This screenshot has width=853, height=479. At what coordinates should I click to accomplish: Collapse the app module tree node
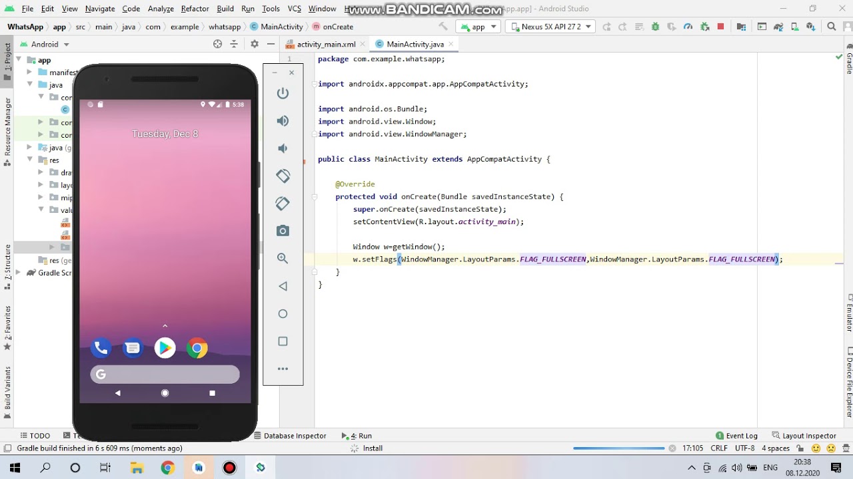[x=19, y=60]
